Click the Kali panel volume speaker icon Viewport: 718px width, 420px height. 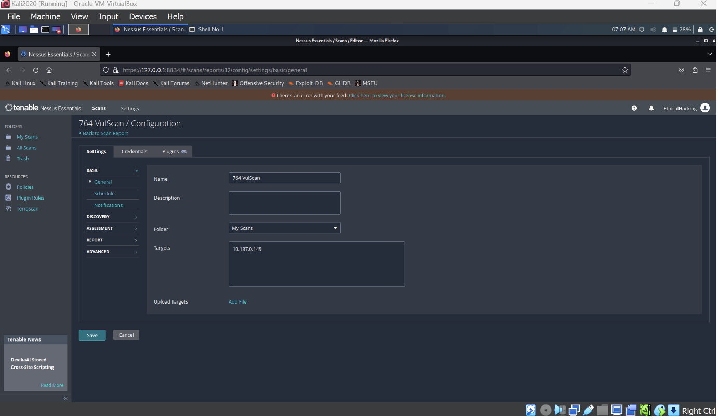point(654,30)
